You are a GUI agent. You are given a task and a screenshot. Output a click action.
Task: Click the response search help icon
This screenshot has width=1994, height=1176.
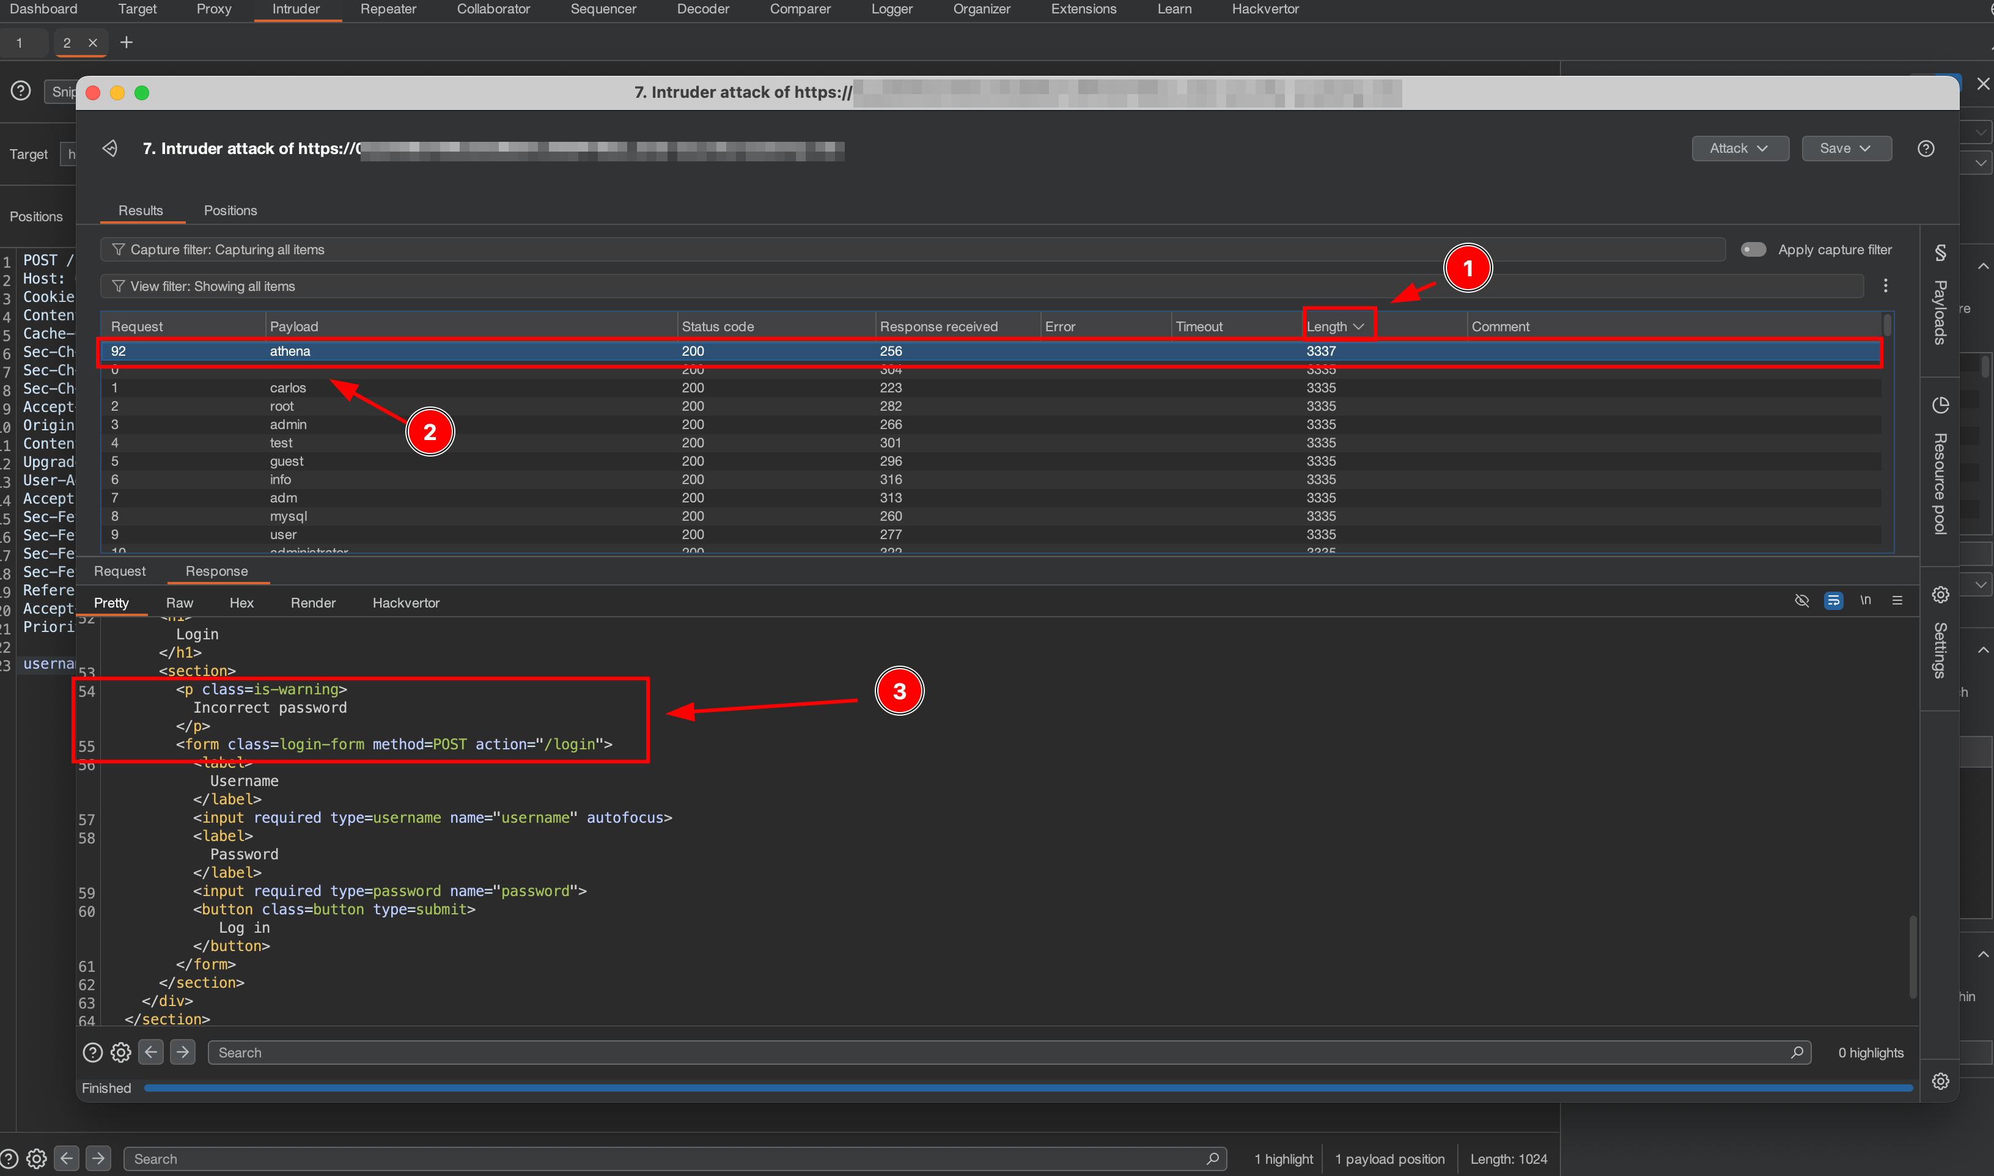[93, 1053]
